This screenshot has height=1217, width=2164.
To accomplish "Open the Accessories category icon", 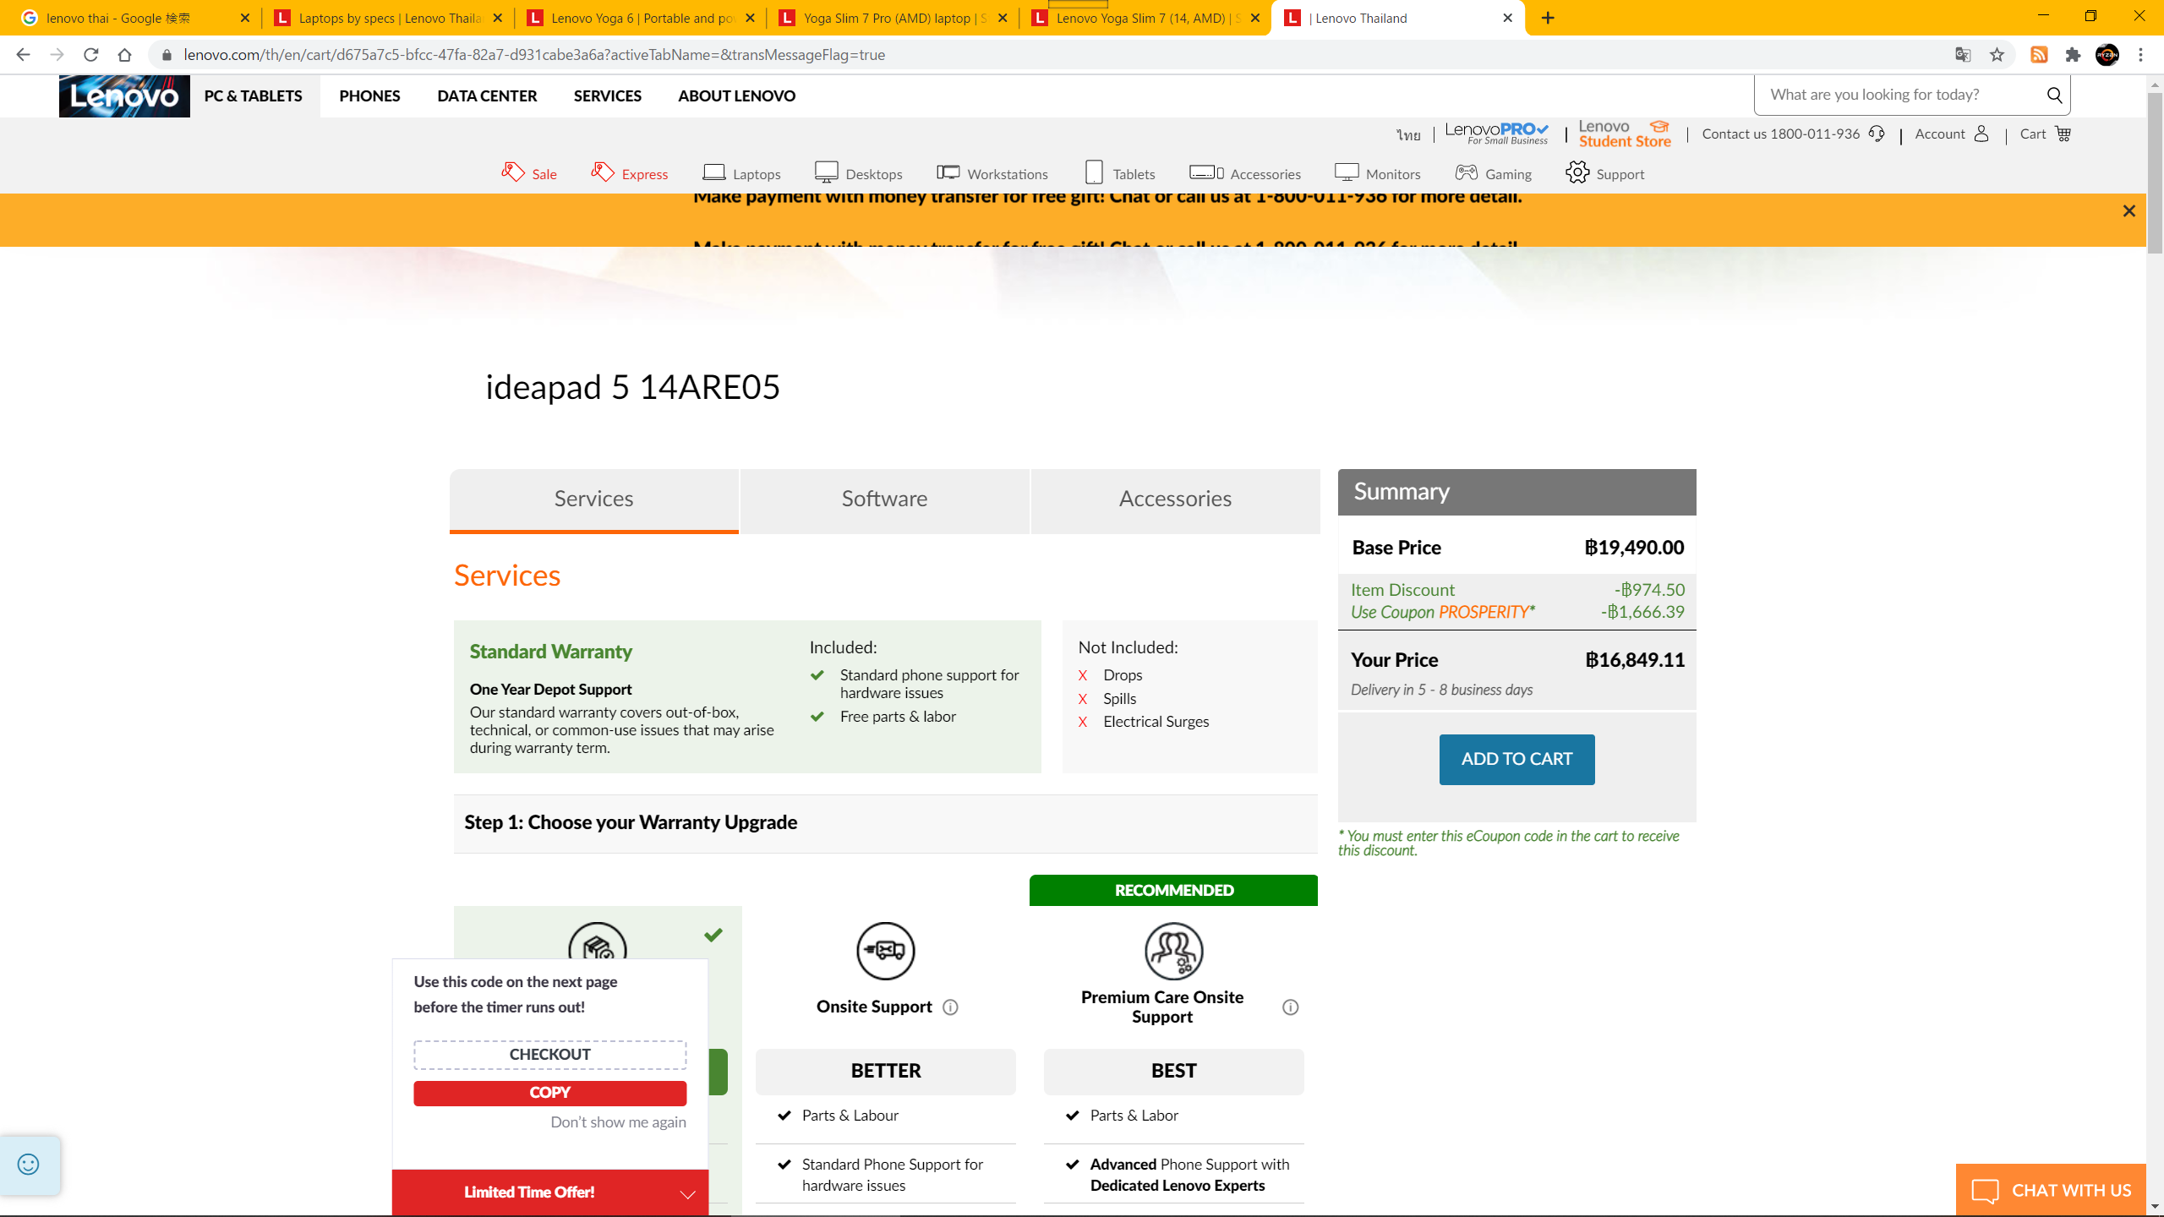I will coord(1206,172).
